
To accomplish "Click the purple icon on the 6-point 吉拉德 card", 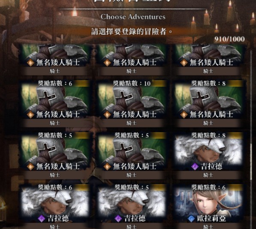I will click(x=42, y=218).
